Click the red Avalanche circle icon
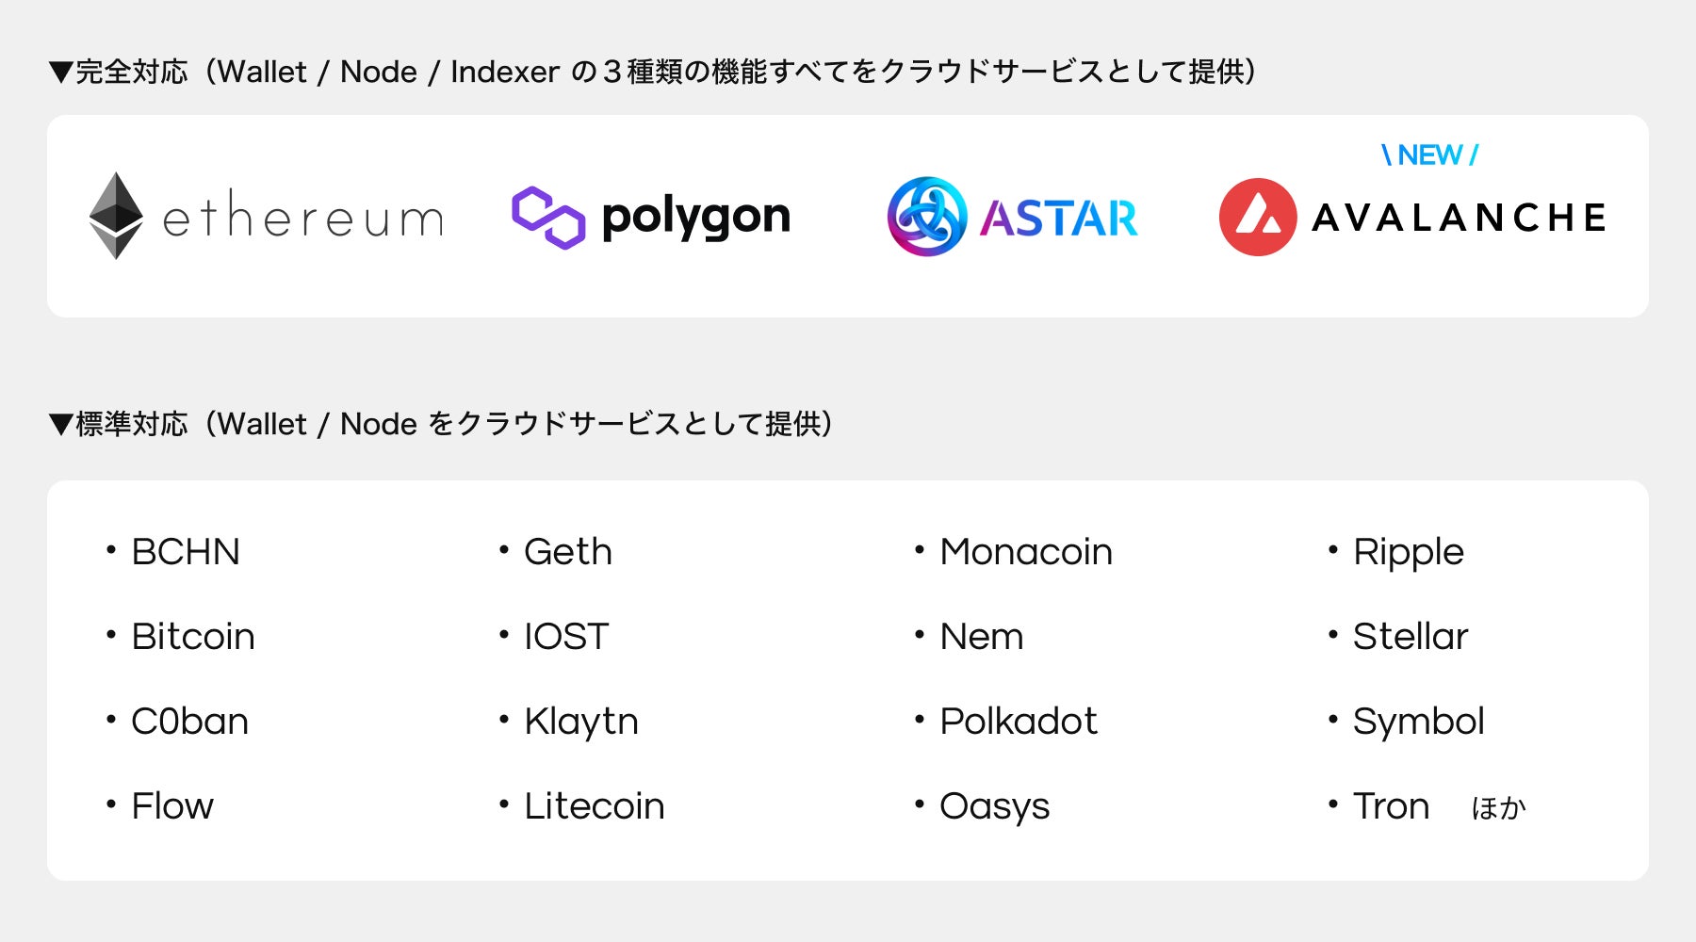Viewport: 1696px width, 942px height. 1257,217
